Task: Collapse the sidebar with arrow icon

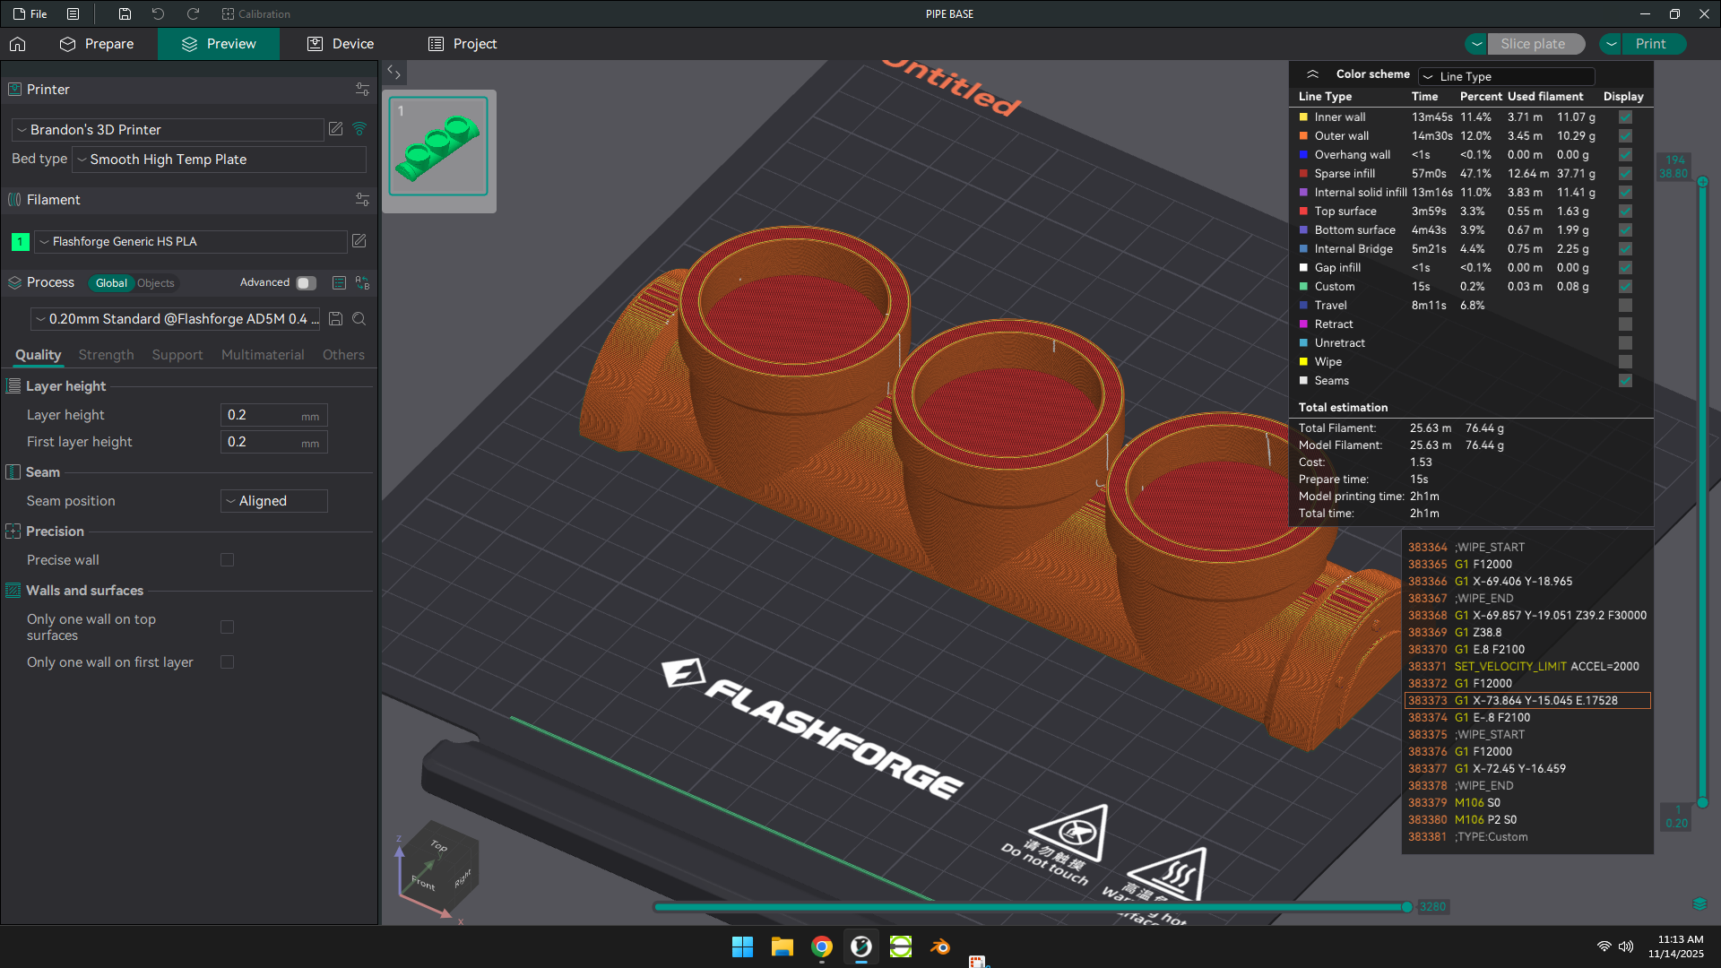Action: (393, 72)
